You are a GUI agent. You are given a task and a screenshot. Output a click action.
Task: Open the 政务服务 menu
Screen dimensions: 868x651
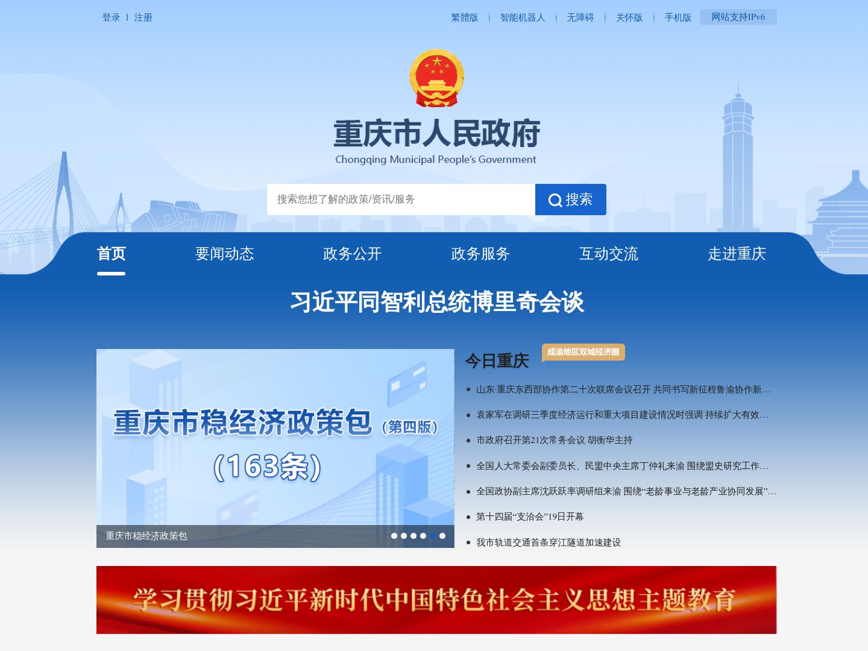[480, 254]
